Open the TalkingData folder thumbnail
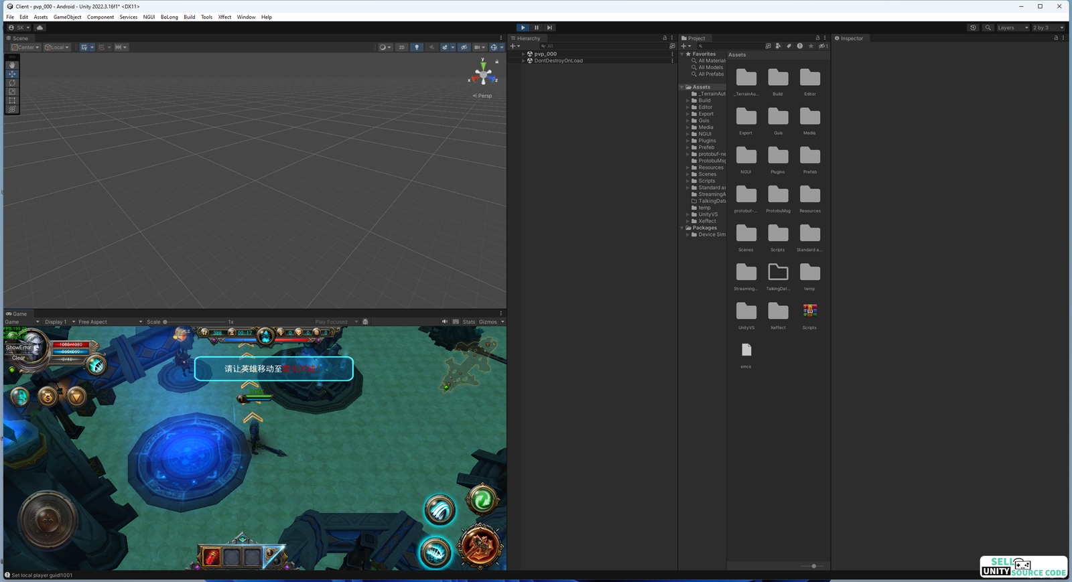1072x582 pixels. pos(778,272)
